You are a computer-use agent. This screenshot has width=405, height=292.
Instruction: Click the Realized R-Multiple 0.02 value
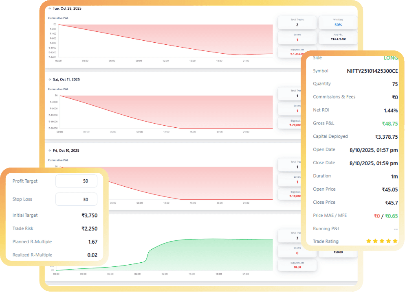tap(92, 255)
